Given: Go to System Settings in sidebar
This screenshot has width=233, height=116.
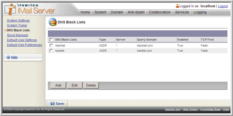Looking at the screenshot, I should pos(18,21).
